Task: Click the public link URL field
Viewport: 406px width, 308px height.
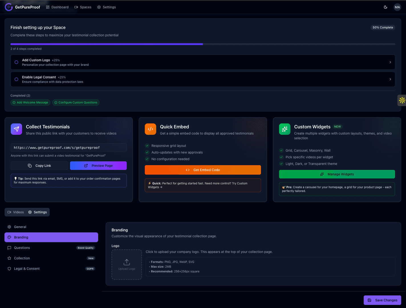Action: click(69, 148)
